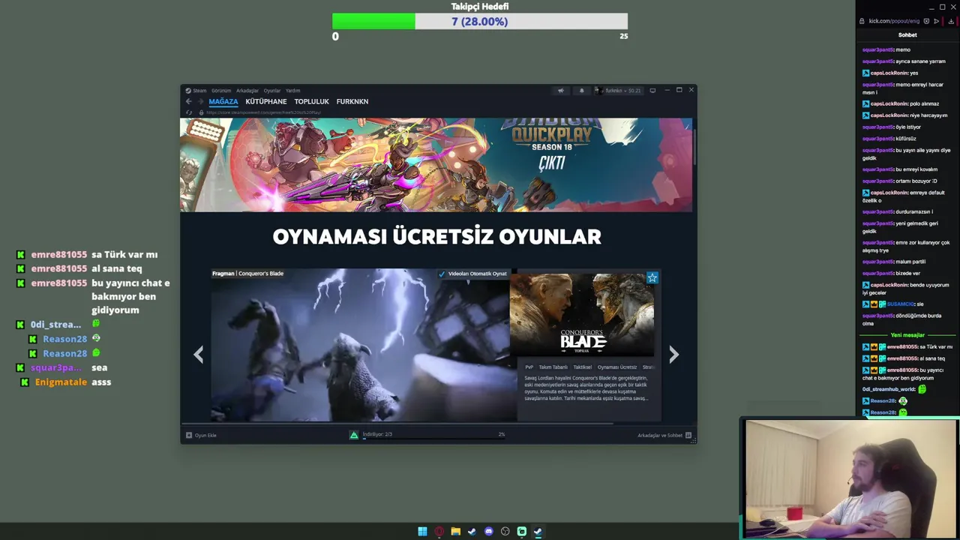Open Opera GX from the taskbar
Screen dimensions: 960x540
tap(439, 532)
